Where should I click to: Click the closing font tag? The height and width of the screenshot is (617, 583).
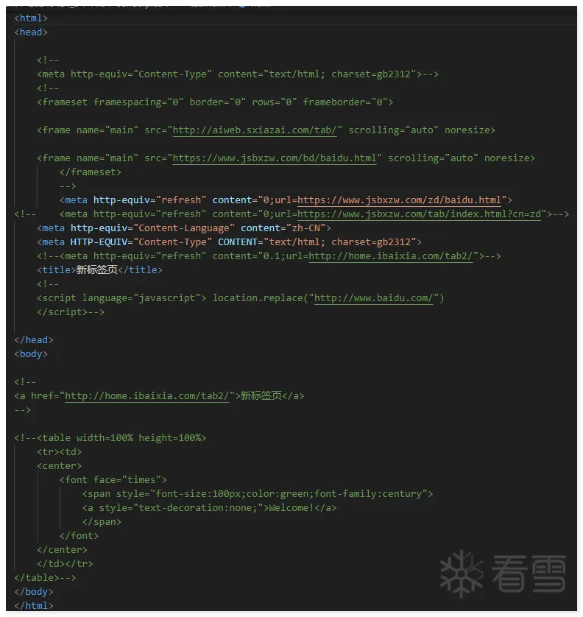[x=79, y=536]
